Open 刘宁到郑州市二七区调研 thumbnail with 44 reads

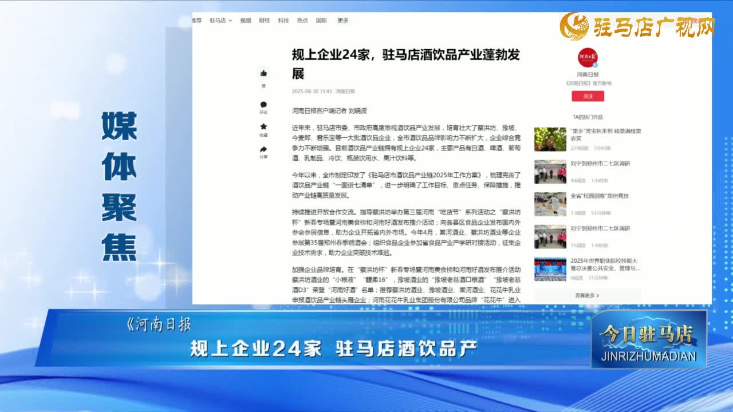[550, 172]
